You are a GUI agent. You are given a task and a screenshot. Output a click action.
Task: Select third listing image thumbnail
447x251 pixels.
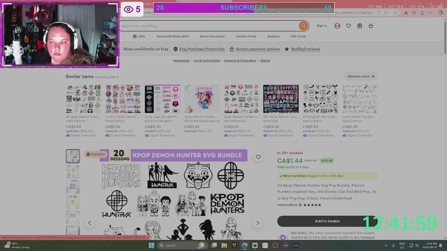pyautogui.click(x=73, y=187)
